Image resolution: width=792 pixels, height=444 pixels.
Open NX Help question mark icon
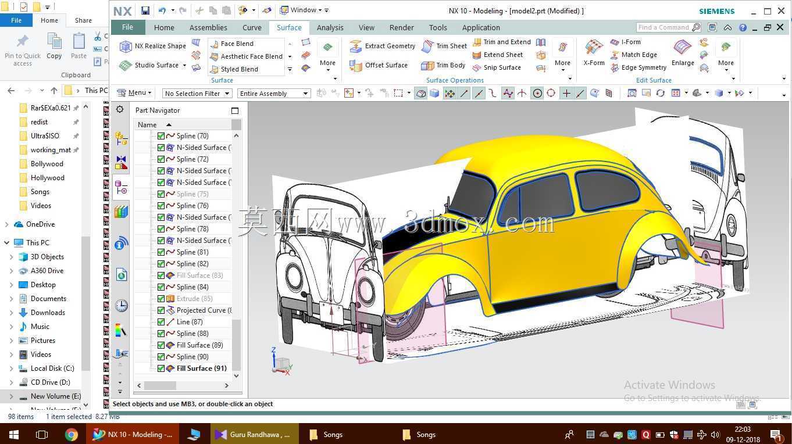[x=743, y=27]
